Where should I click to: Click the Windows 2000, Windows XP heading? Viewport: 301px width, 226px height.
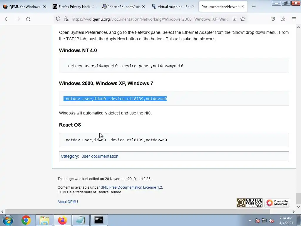pyautogui.click(x=106, y=83)
